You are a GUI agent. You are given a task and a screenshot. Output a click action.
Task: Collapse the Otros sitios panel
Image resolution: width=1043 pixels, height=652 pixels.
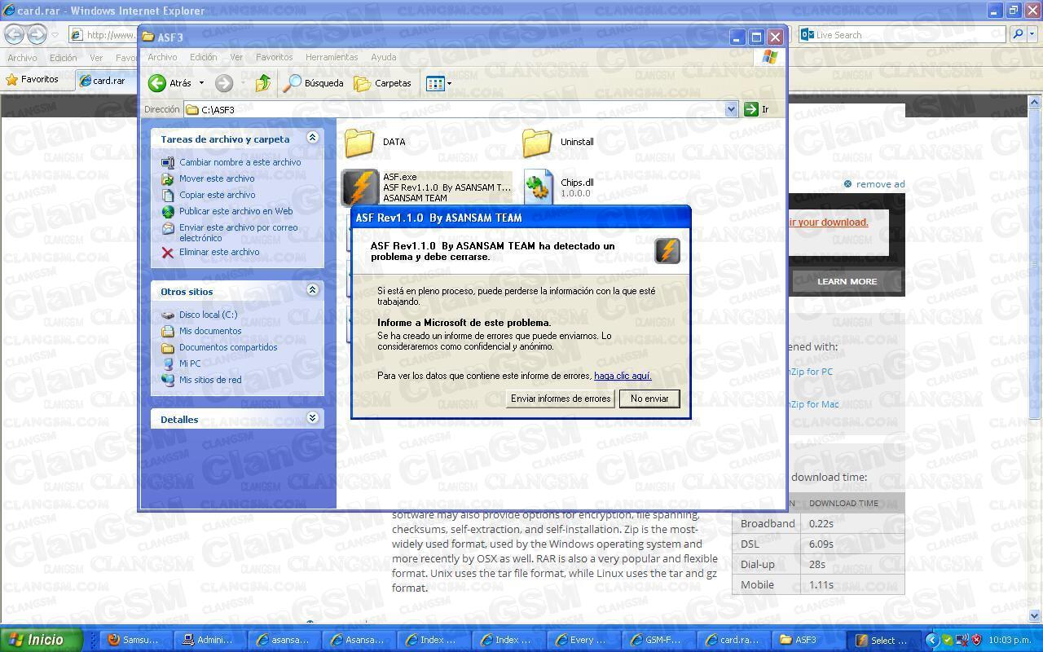(x=312, y=290)
